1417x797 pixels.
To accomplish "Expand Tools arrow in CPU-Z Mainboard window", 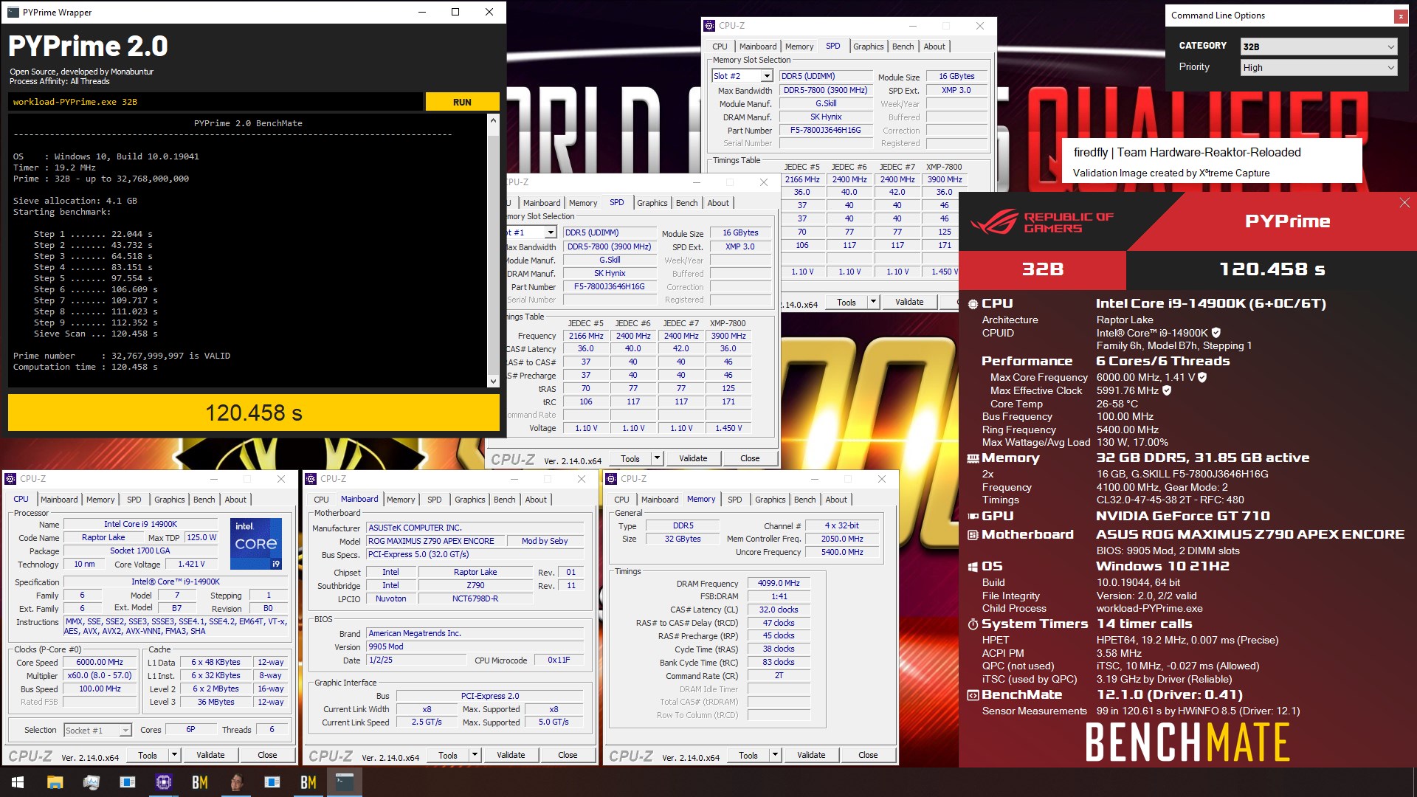I will 475,755.
